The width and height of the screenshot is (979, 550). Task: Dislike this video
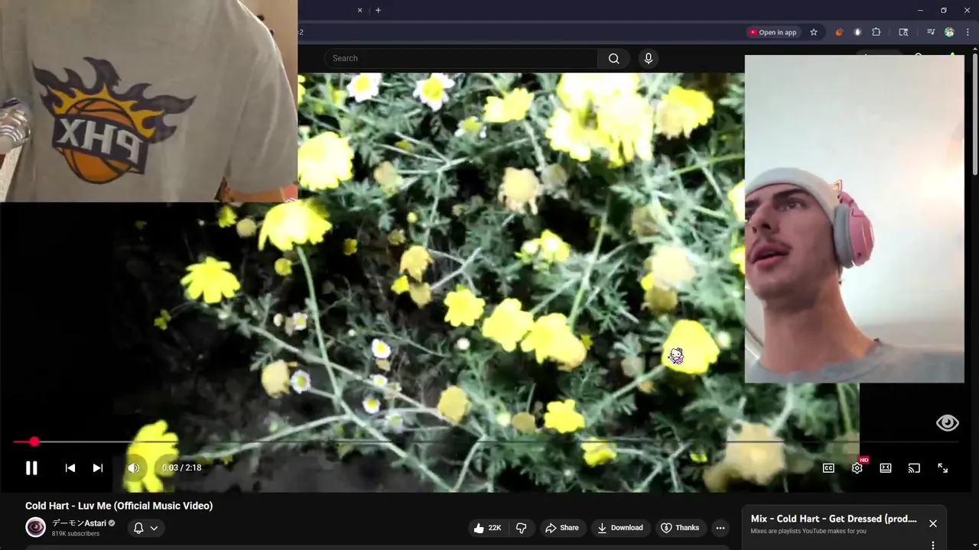click(522, 528)
